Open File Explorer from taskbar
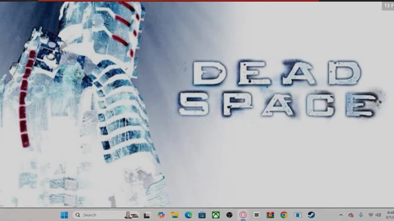This screenshot has height=221, width=394. 175,215
